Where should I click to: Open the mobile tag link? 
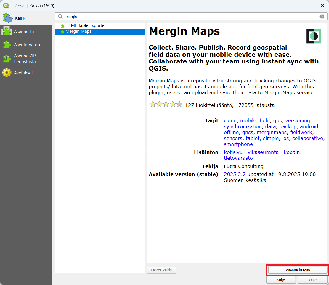248,120
